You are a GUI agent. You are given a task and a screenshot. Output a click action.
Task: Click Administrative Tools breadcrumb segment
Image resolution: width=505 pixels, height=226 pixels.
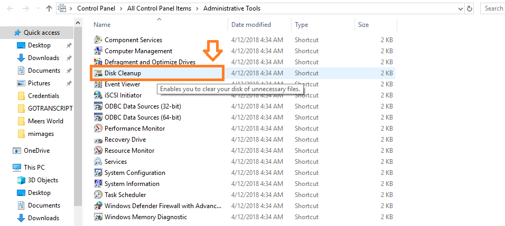click(x=232, y=8)
